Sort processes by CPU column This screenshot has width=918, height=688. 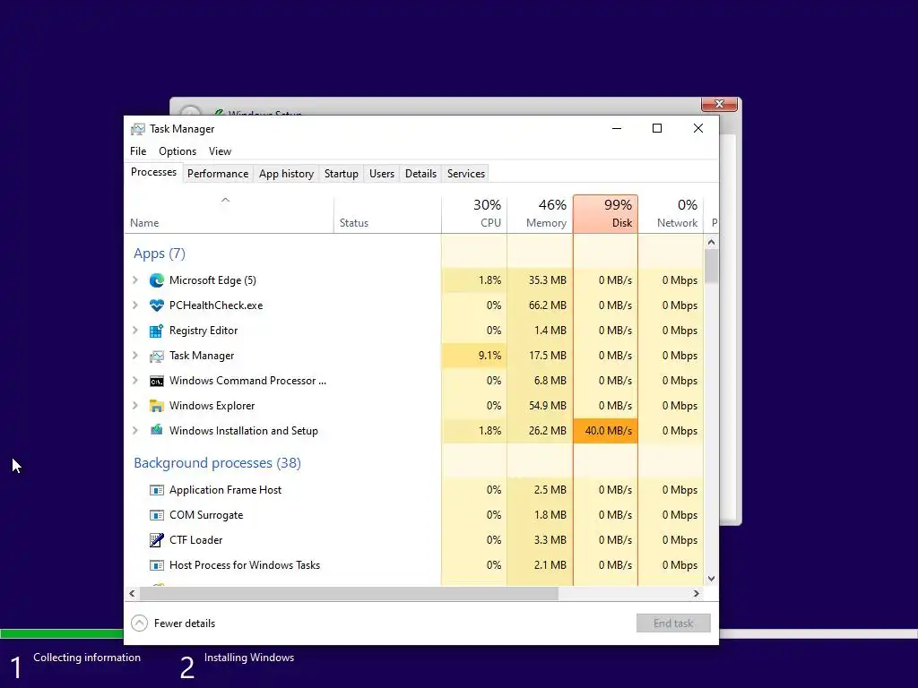point(474,214)
